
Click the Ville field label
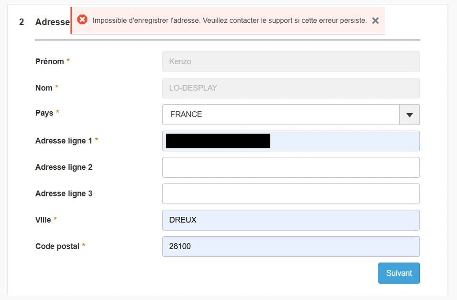(43, 220)
